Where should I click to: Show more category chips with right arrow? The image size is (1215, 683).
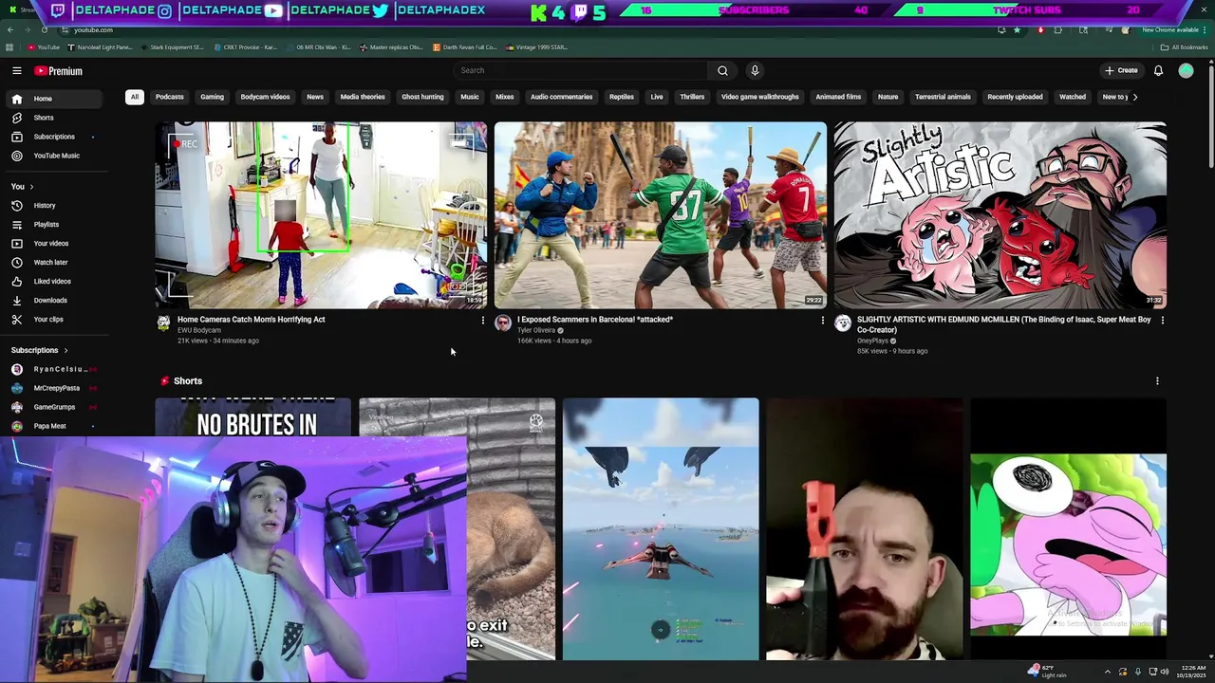click(x=1134, y=97)
